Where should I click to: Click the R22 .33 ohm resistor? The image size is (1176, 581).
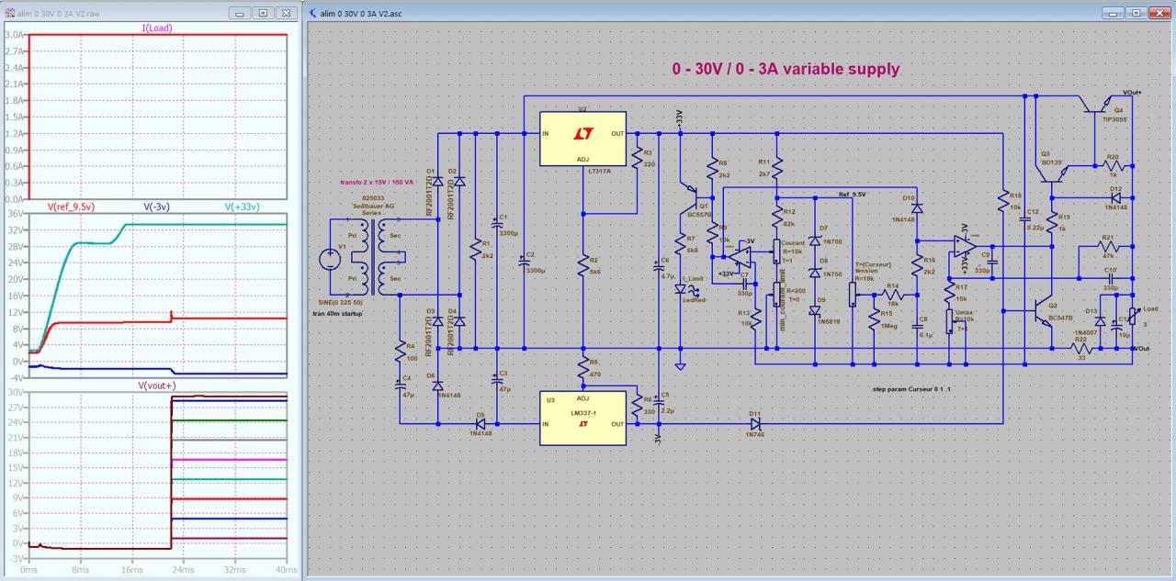coord(1080,349)
